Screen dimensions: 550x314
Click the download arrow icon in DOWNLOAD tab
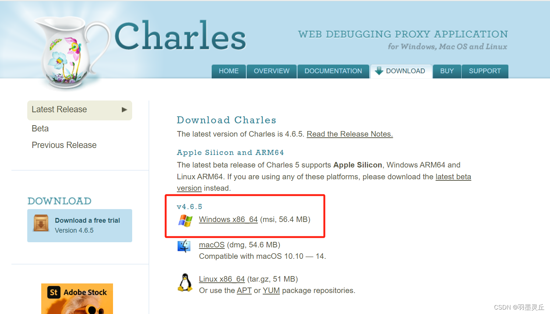(379, 71)
